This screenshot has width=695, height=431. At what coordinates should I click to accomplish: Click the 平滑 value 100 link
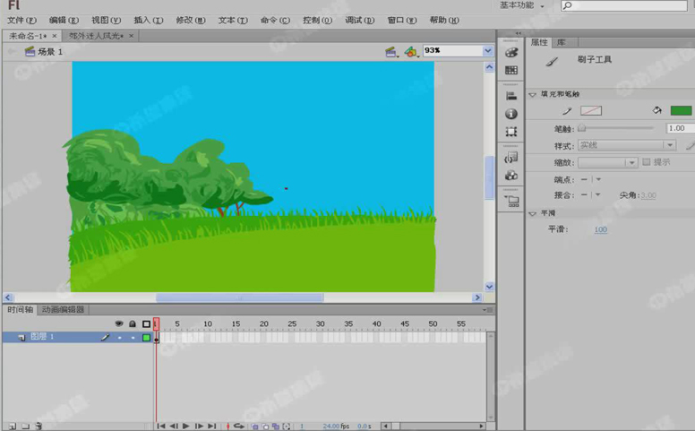pos(600,230)
